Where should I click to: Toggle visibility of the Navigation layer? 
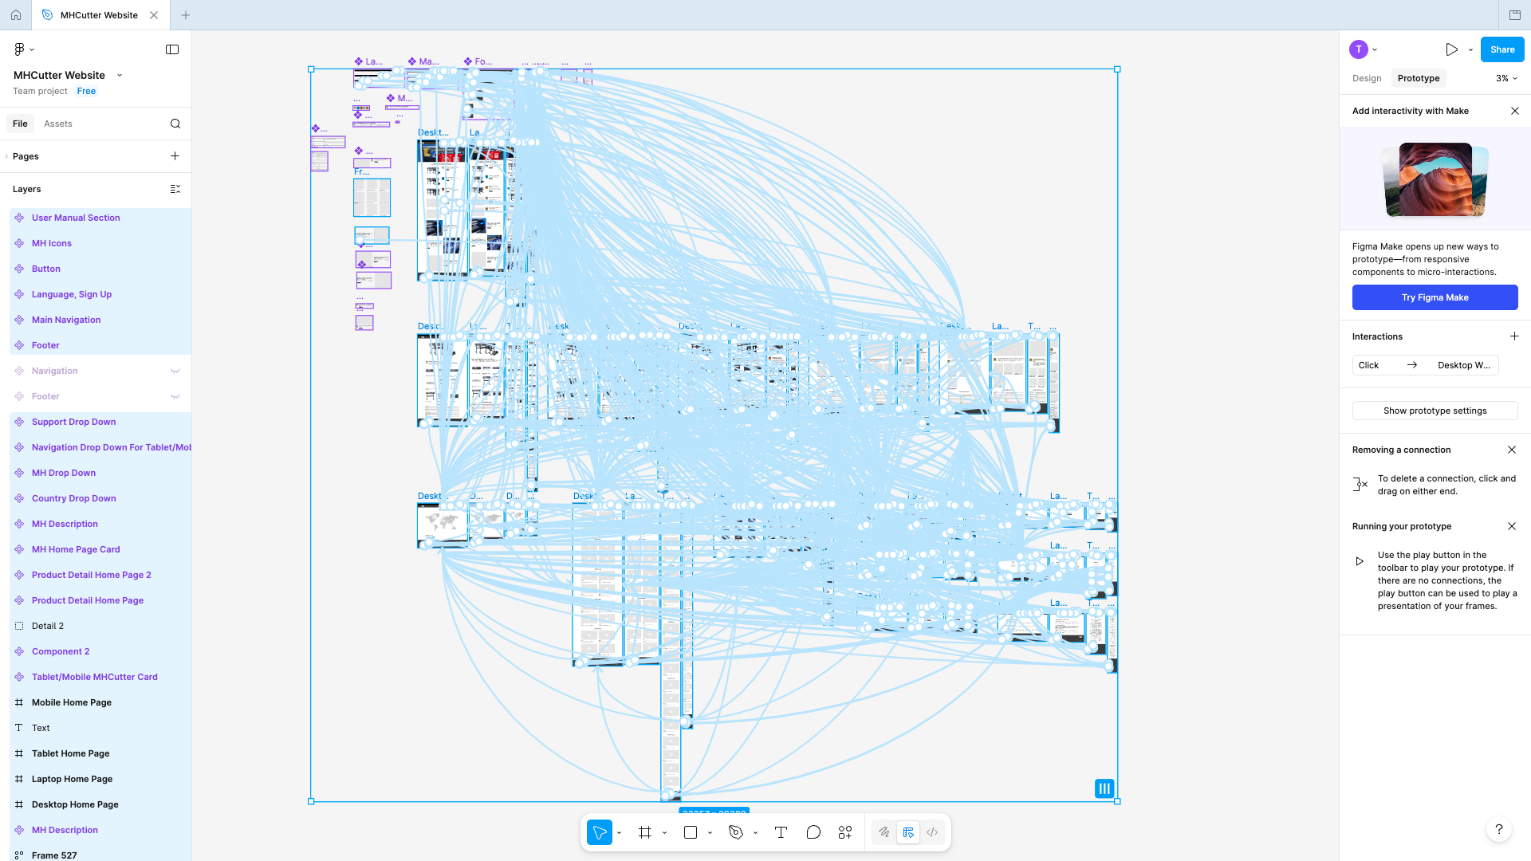(175, 371)
